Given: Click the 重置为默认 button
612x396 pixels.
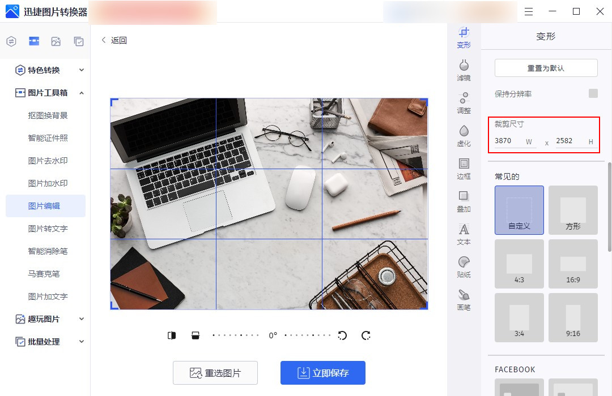Looking at the screenshot, I should click(x=546, y=68).
